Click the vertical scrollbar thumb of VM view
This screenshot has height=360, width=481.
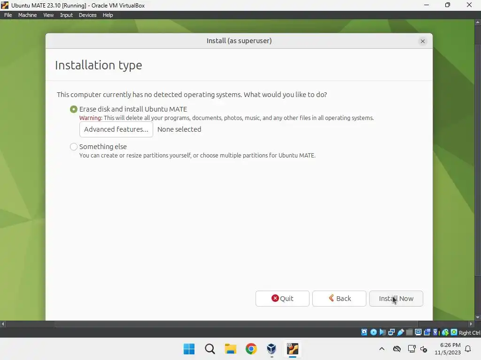(478, 159)
